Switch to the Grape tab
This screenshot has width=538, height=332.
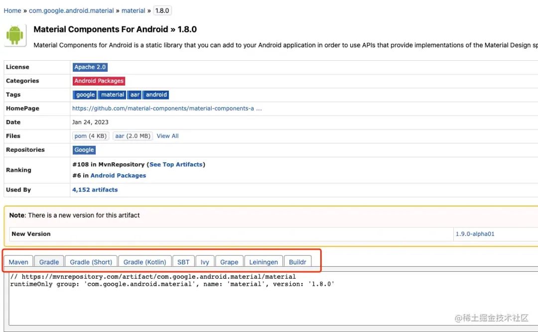pos(229,262)
